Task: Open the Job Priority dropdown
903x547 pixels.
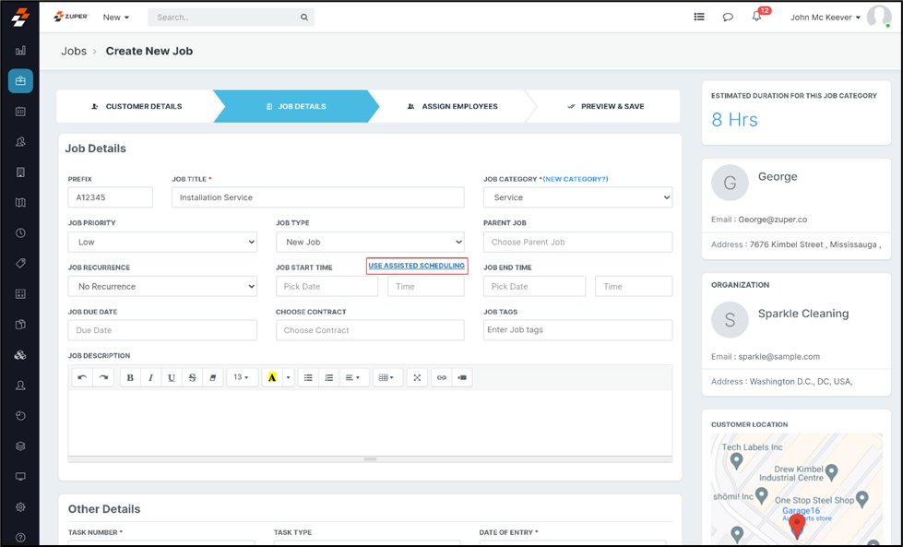Action: [x=162, y=242]
